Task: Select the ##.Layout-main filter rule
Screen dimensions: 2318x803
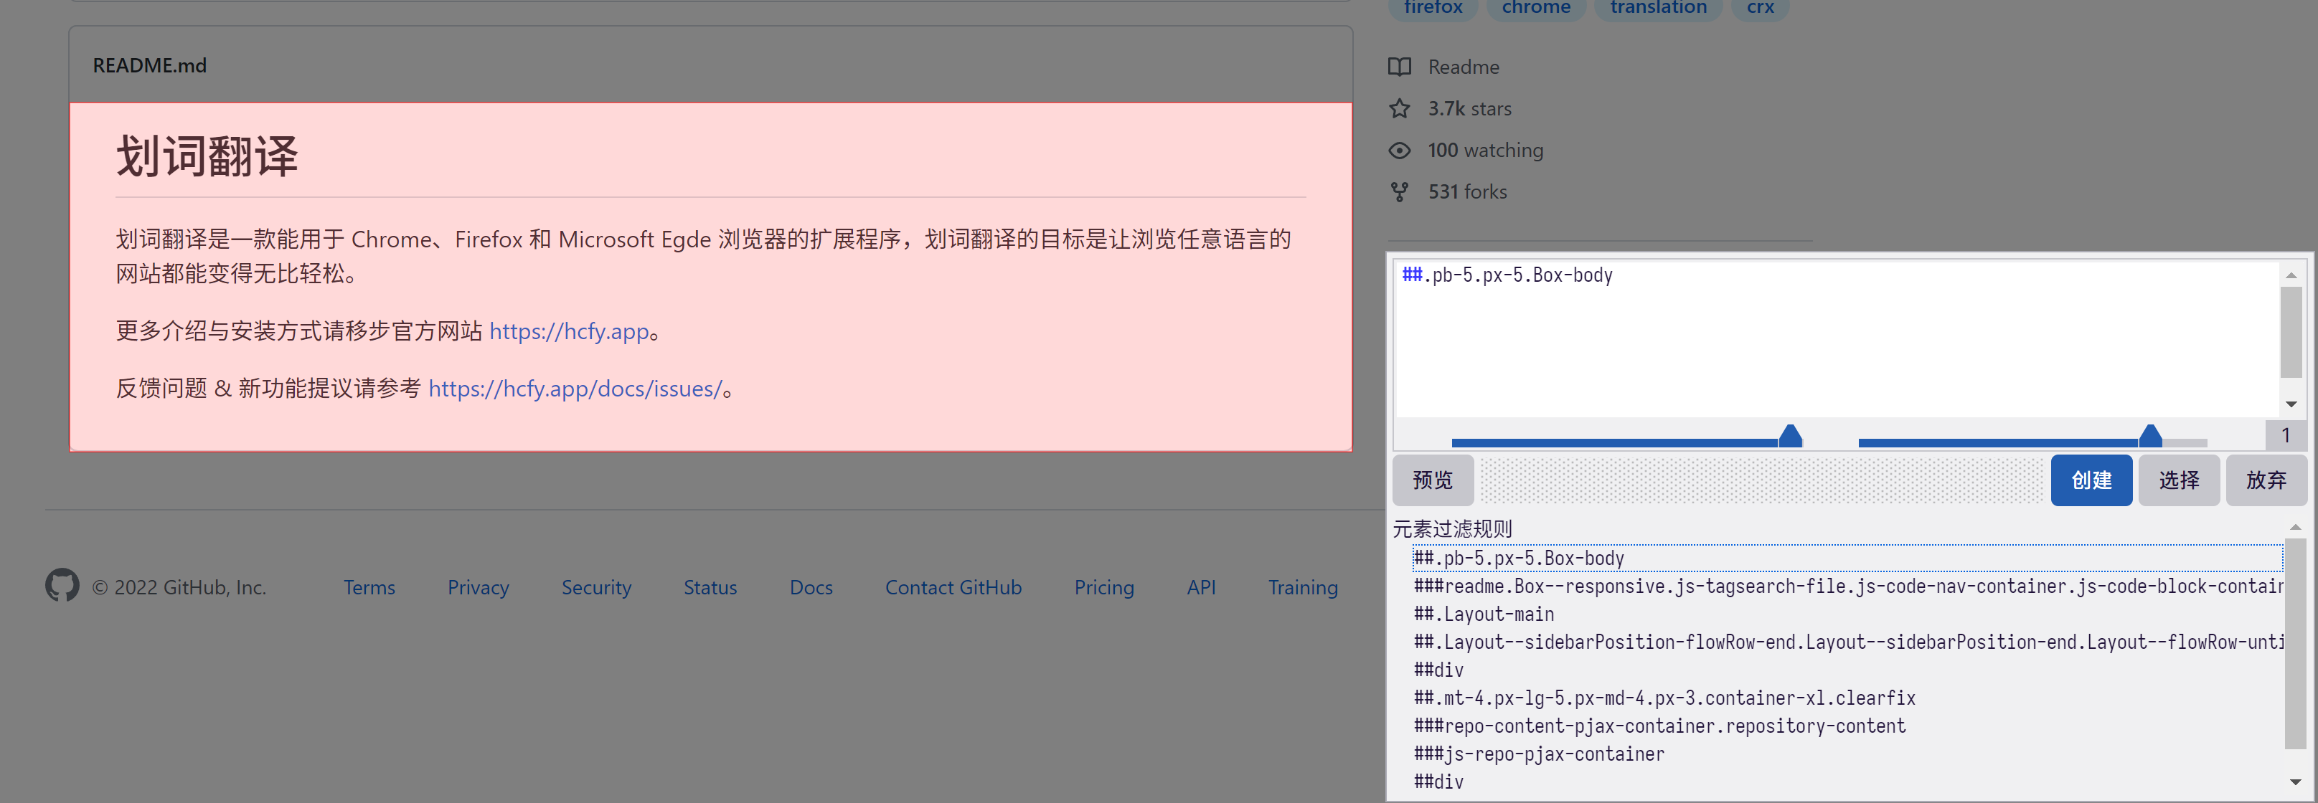Action: (x=1484, y=614)
